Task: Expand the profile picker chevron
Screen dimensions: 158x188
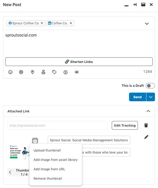Action: pos(147,23)
